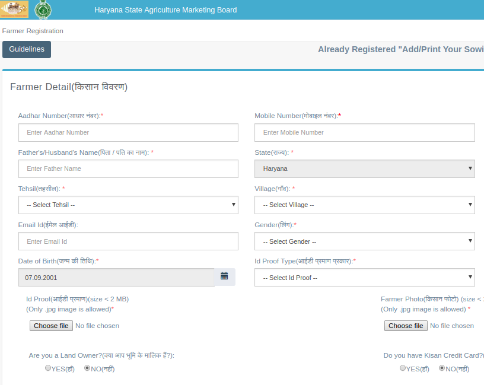
Task: Click the calendar icon beside Date of Birth
Action: click(x=224, y=276)
